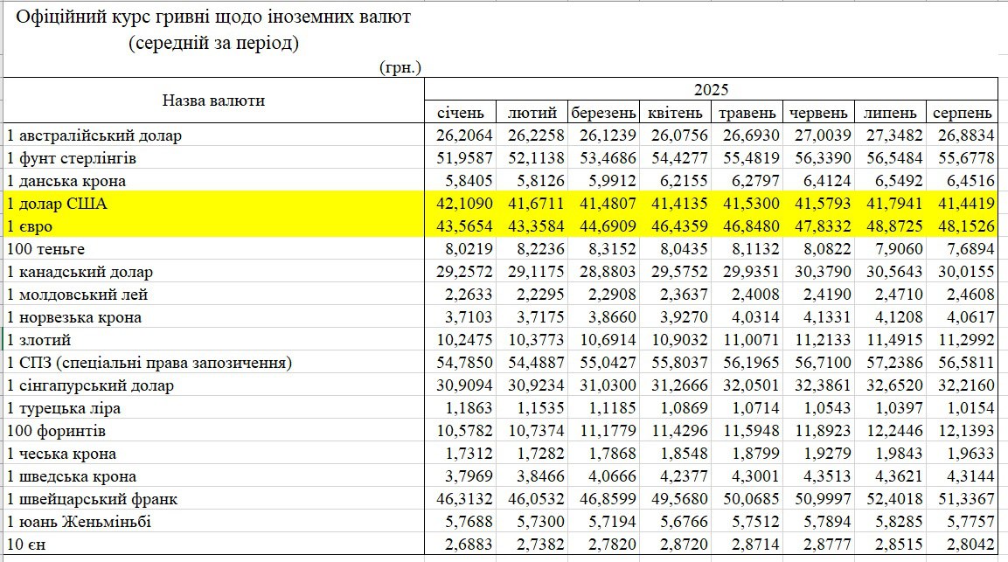The height and width of the screenshot is (562, 1008).
Task: Click the 'квітень' month header
Action: click(675, 113)
